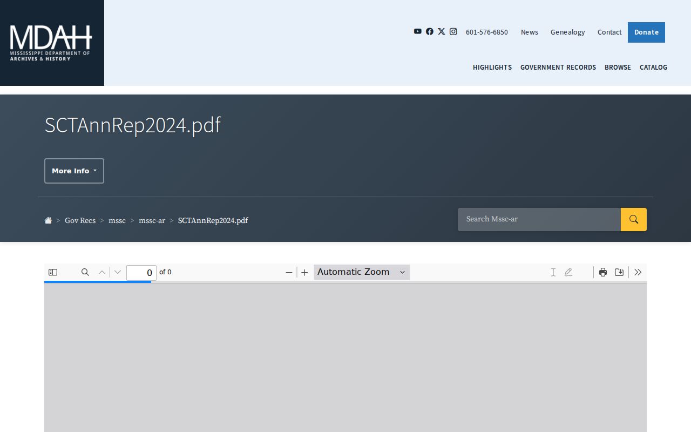Expand the More Info dropdown
The image size is (691, 432).
(74, 171)
